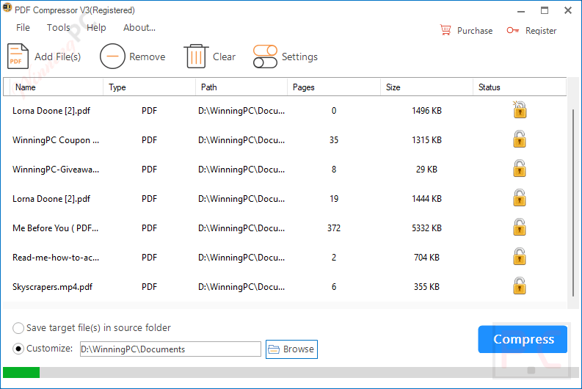Image resolution: width=582 pixels, height=389 pixels.
Task: Select the WinningPC Coupon ... file name
Action: tap(56, 140)
